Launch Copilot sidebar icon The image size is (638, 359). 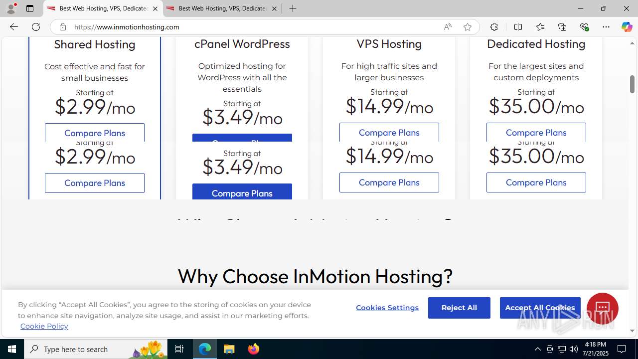pos(627,27)
